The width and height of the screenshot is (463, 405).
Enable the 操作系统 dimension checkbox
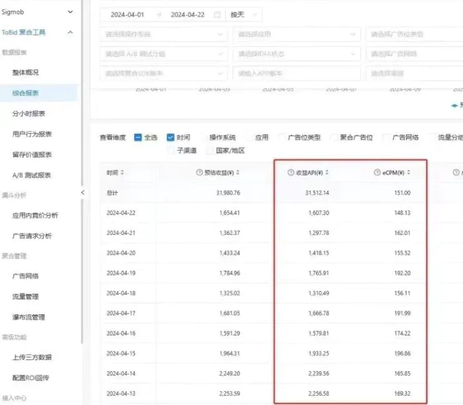point(204,138)
